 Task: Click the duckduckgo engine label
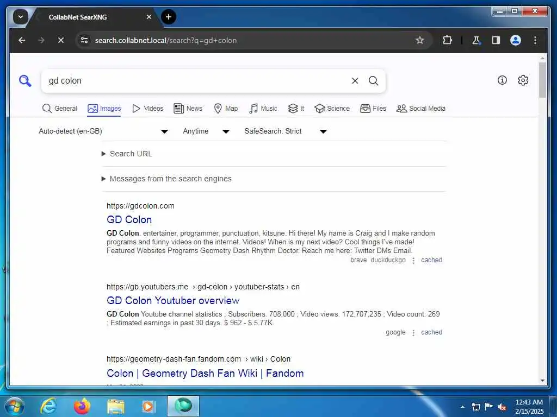click(x=388, y=260)
